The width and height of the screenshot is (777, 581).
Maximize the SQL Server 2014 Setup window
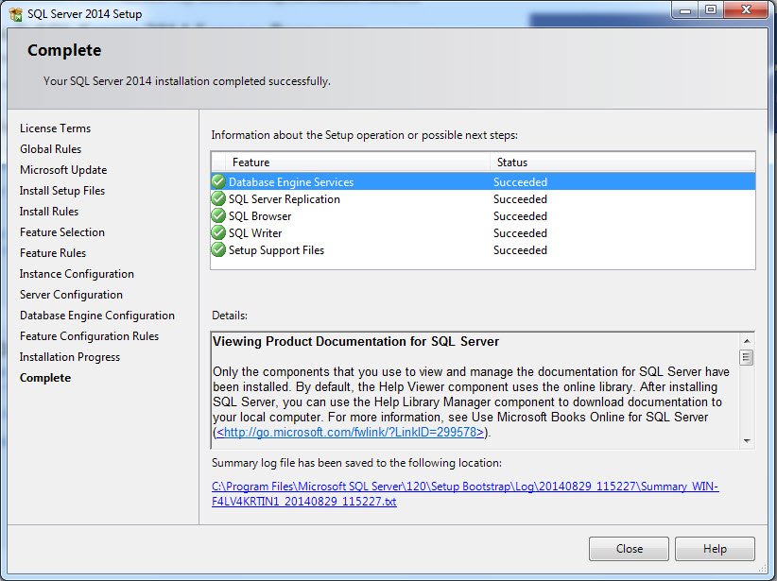tap(711, 9)
